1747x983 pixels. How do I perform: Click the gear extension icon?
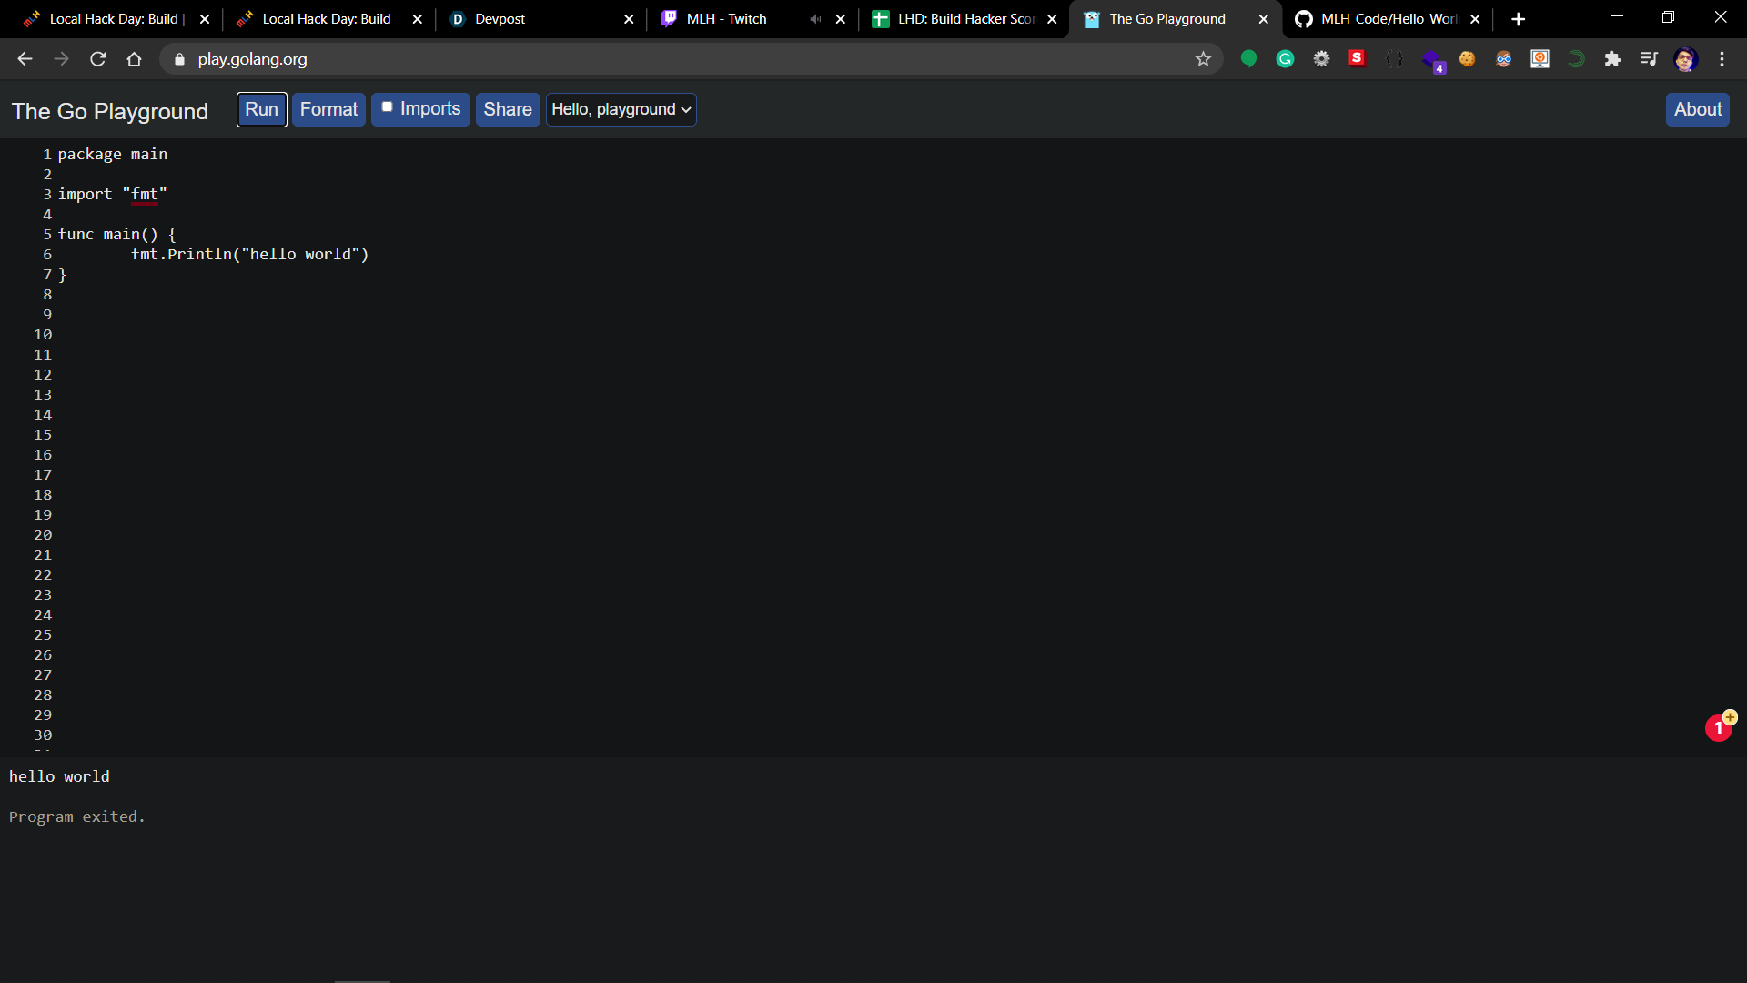click(x=1321, y=59)
